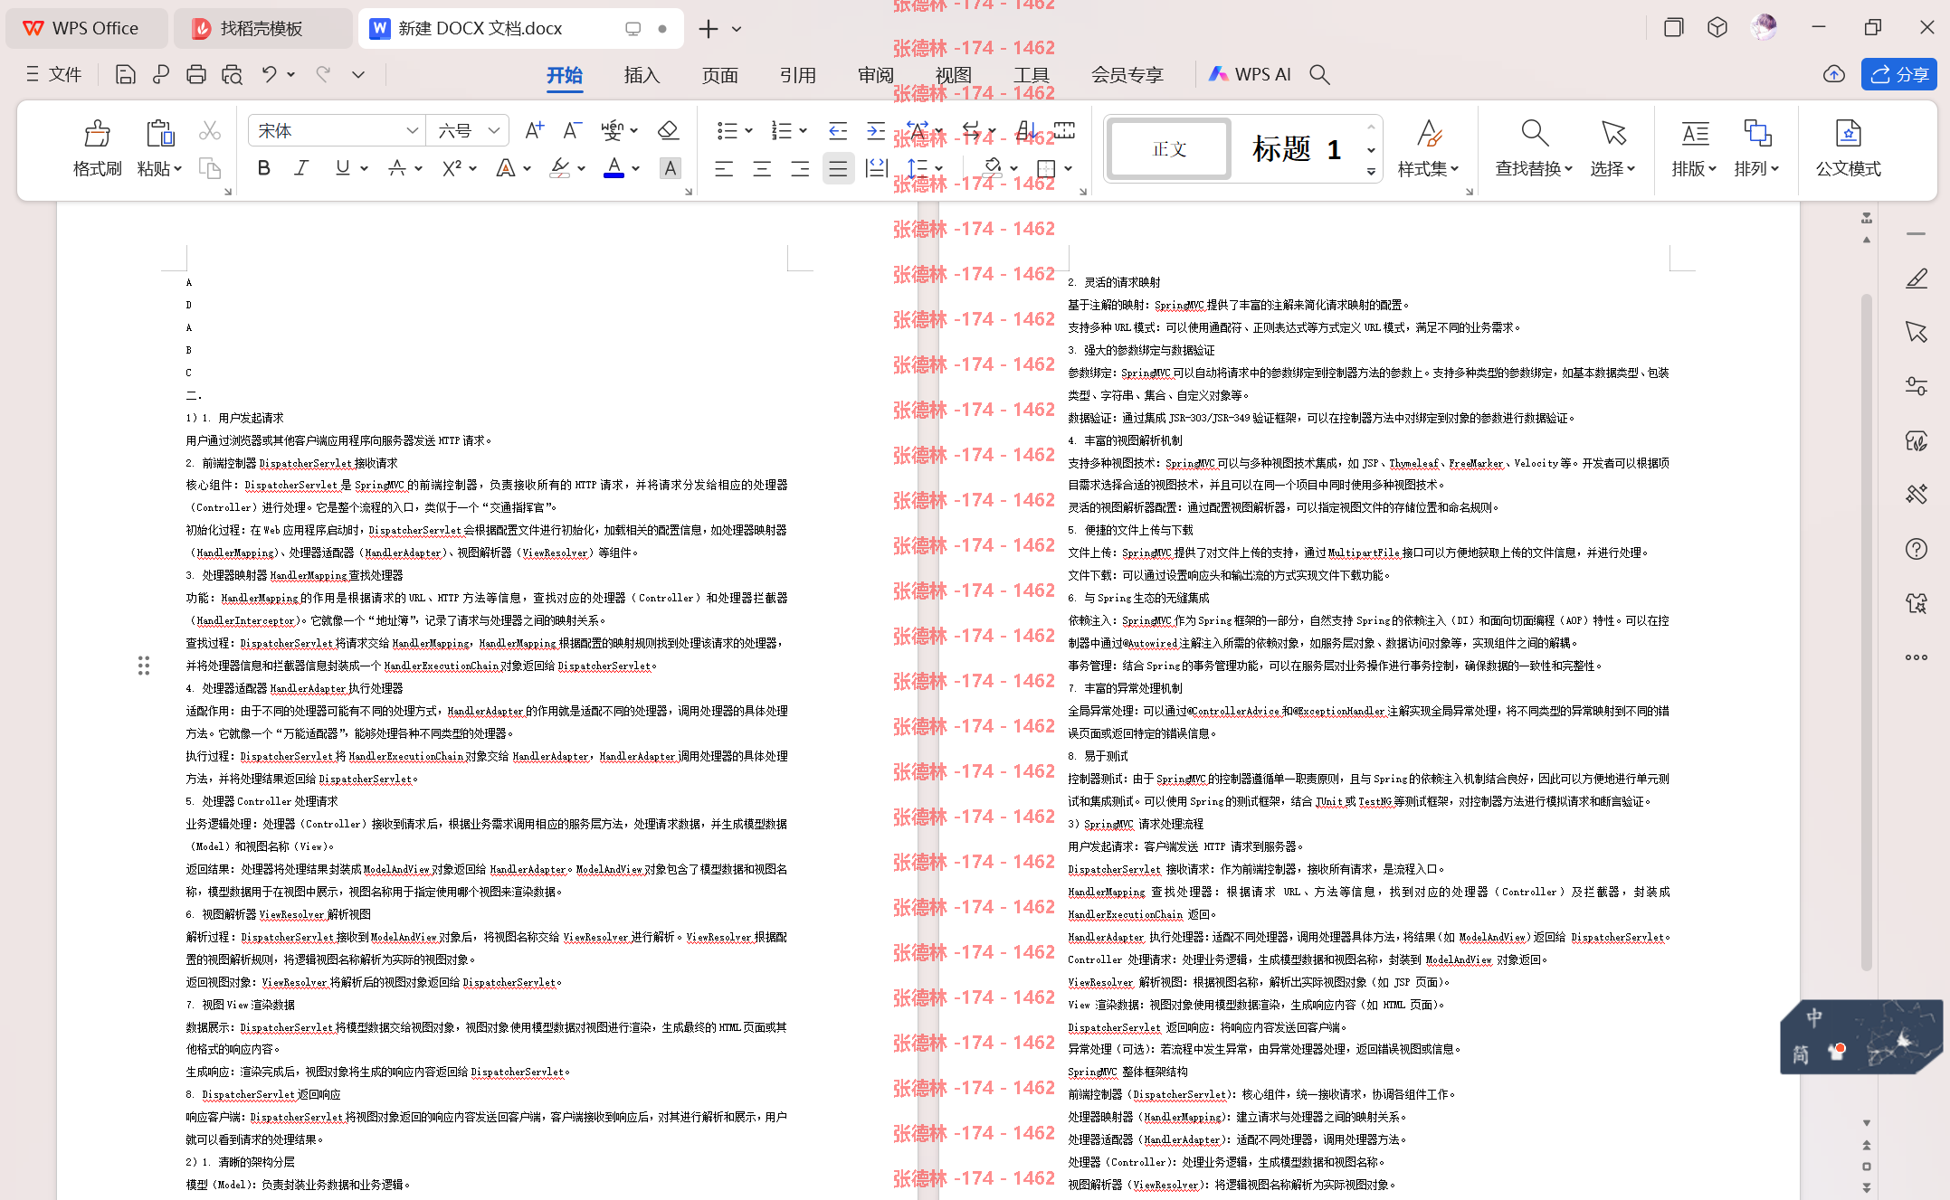
Task: Click the Print icon
Action: [195, 74]
